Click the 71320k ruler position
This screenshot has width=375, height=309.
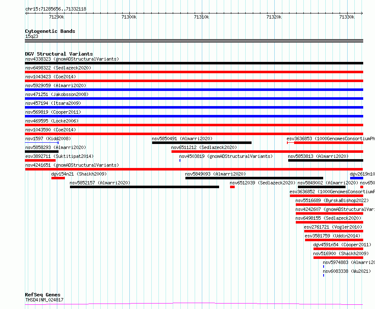274,17
